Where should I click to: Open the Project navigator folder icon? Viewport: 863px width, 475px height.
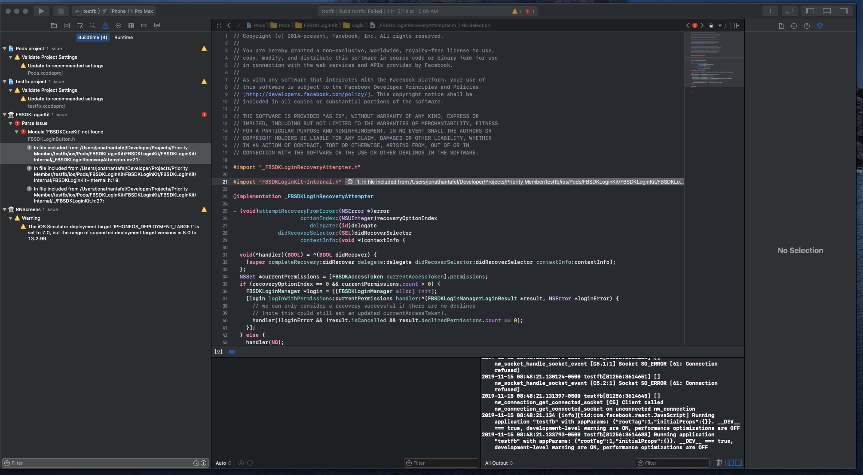click(54, 25)
